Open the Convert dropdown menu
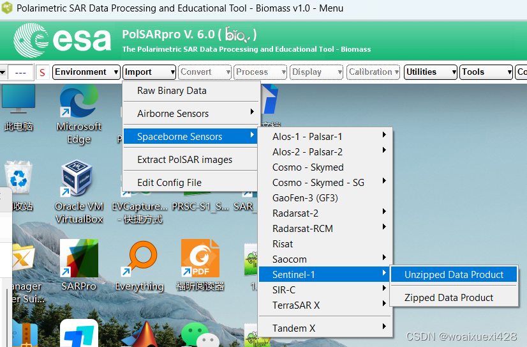Viewport: 527px width, 347px height. tap(205, 72)
